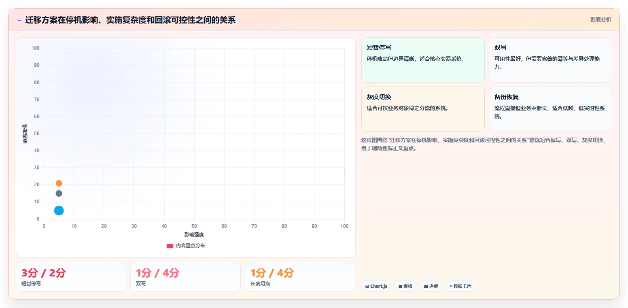Screen dimensions: 628x308
Task: Click the y-axis title label
Action: 25,134
